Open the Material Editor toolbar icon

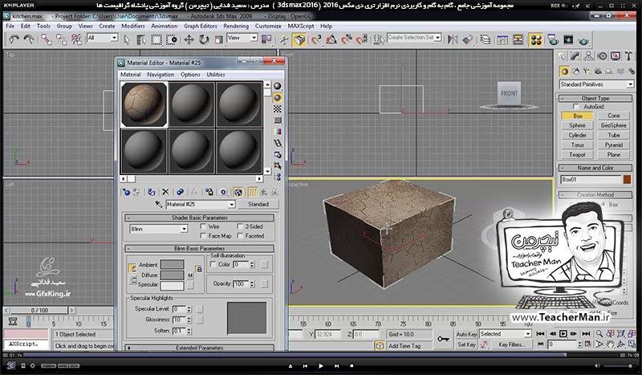coord(535,40)
